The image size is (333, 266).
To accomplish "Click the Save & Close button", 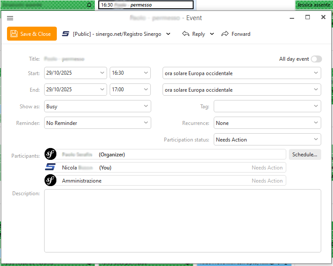I will coord(32,34).
